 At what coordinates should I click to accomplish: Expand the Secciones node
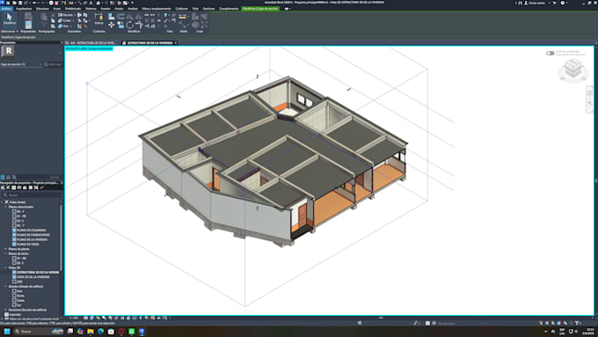tap(6, 310)
